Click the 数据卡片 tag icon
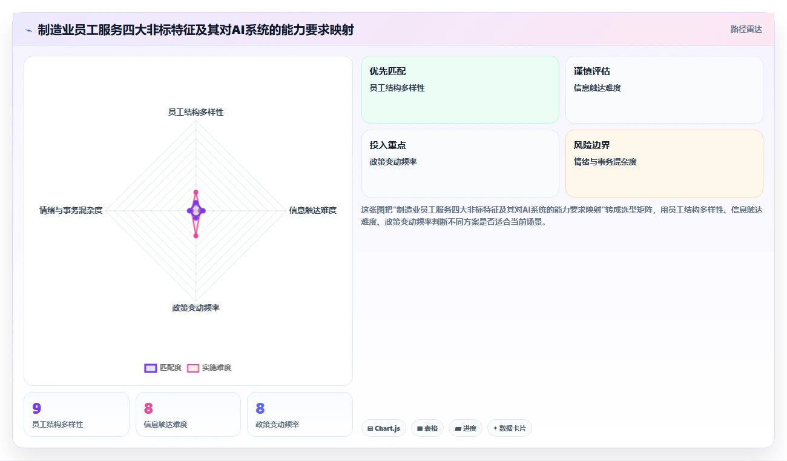 tap(495, 428)
